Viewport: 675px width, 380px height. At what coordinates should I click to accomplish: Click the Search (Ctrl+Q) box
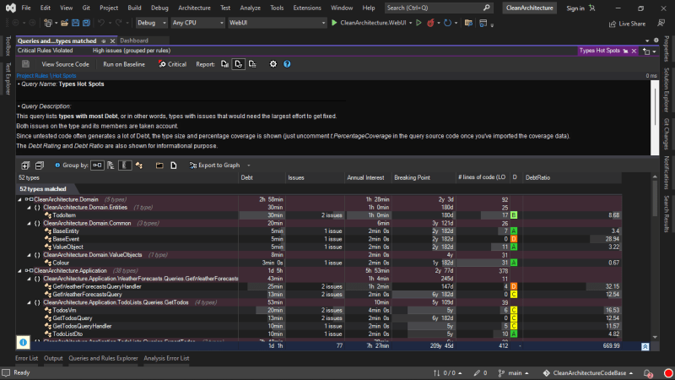coord(438,8)
